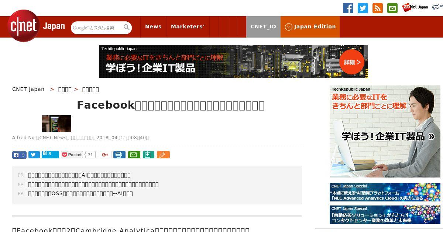
Task: Open the CNET_ID menu
Action: pyautogui.click(x=263, y=27)
